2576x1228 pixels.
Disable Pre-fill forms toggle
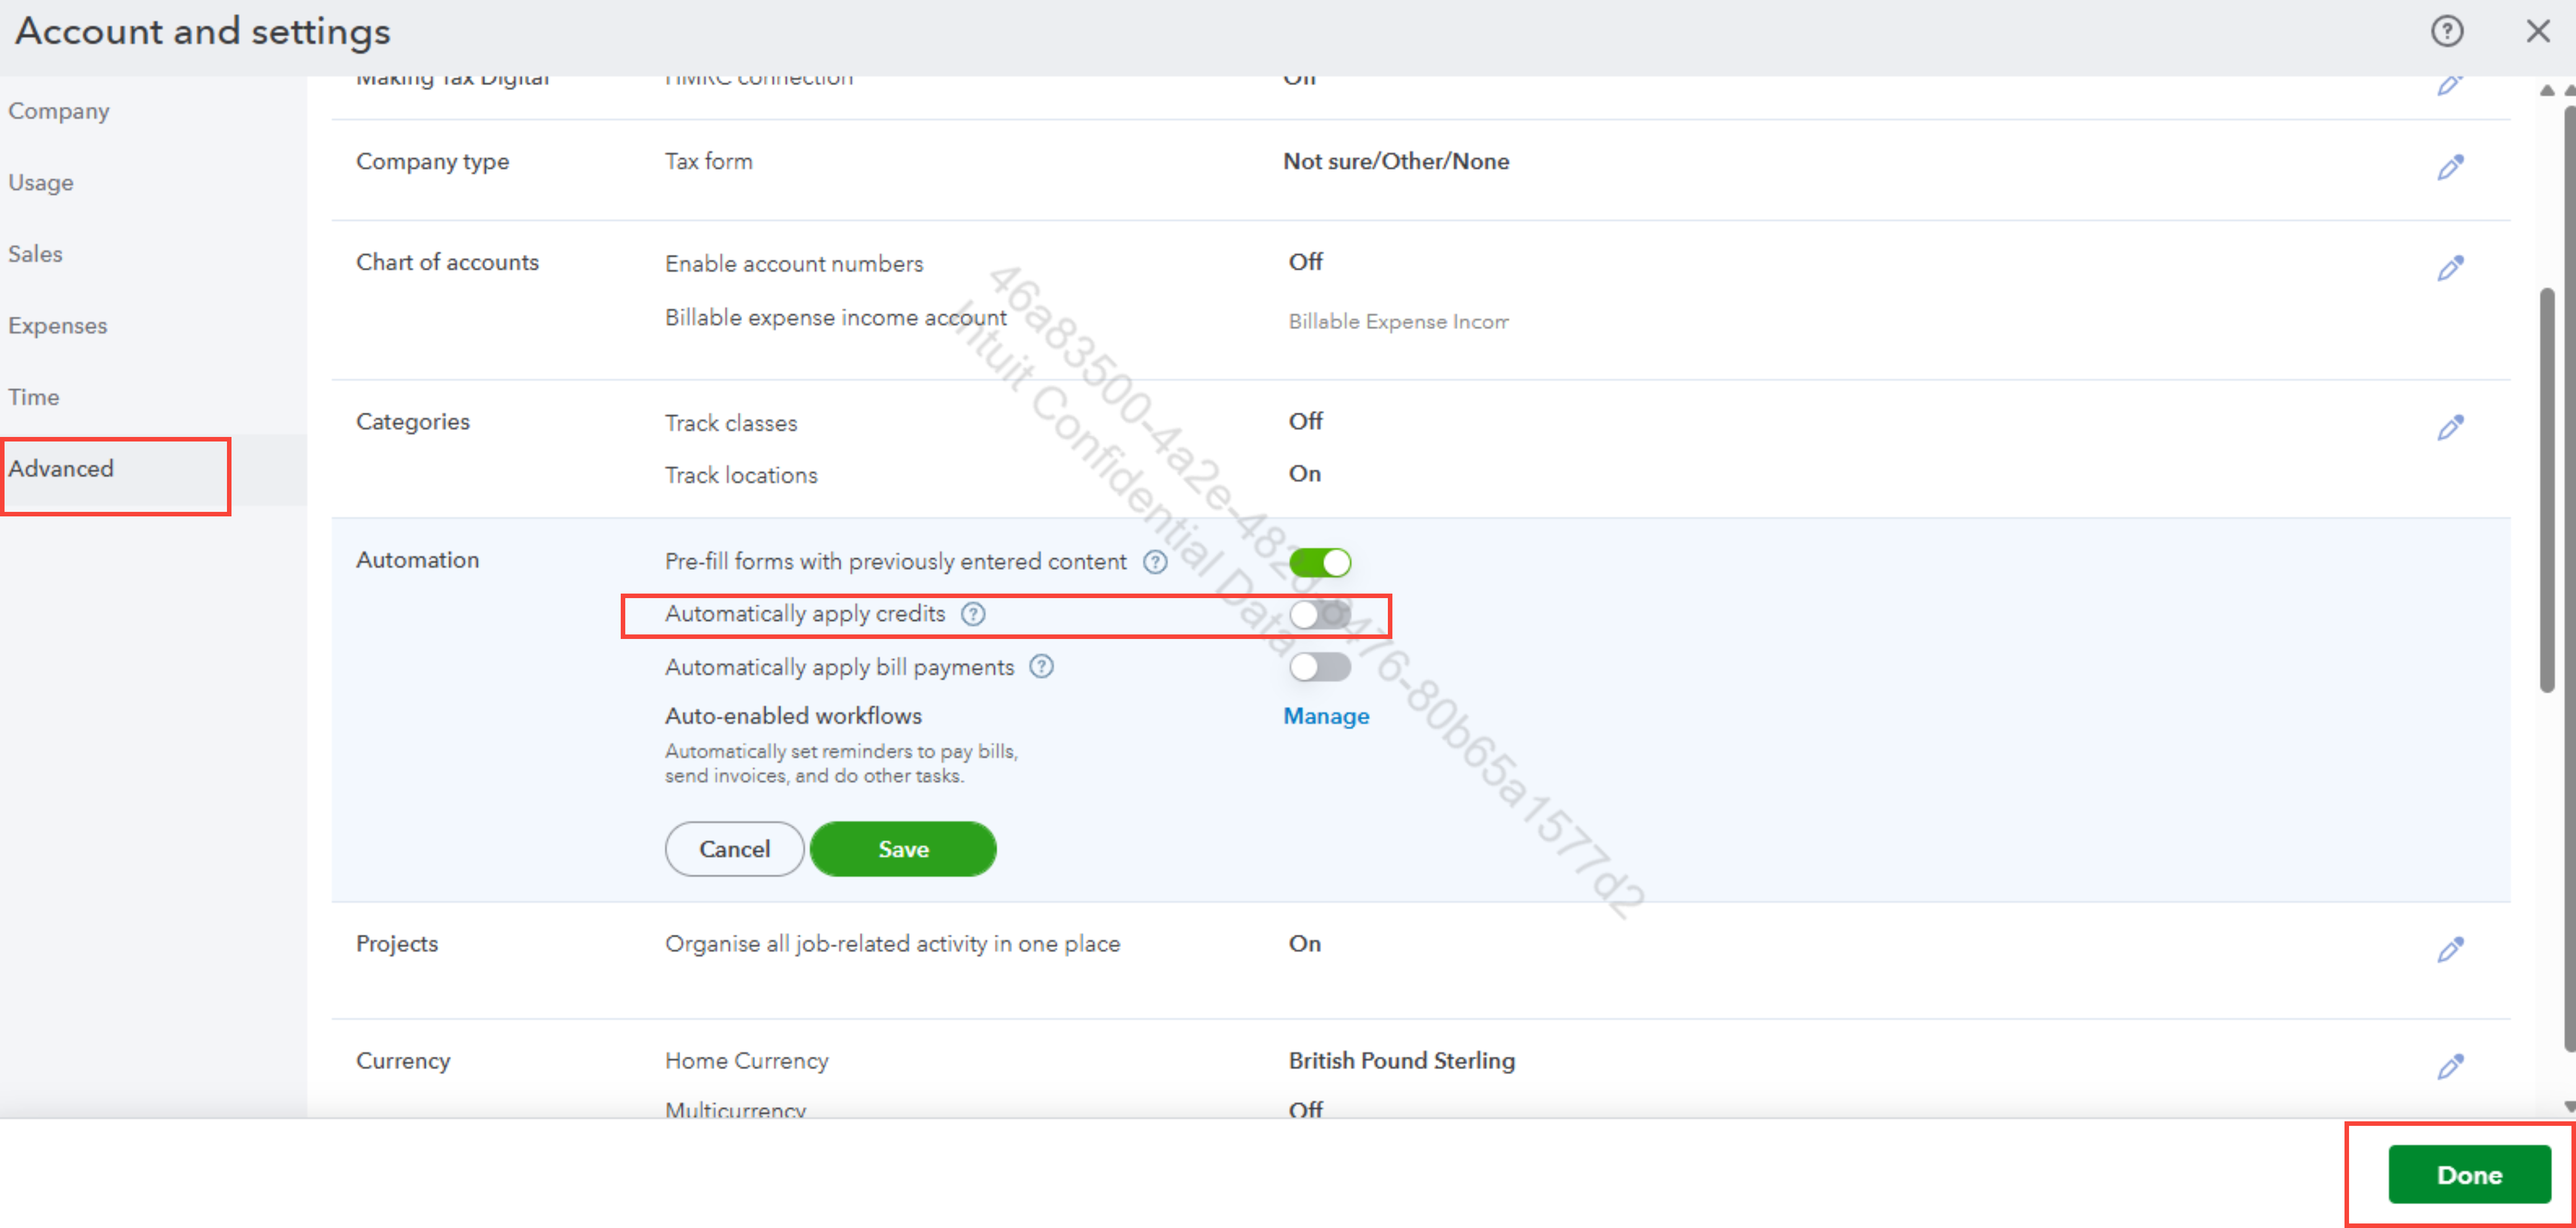coord(1319,562)
